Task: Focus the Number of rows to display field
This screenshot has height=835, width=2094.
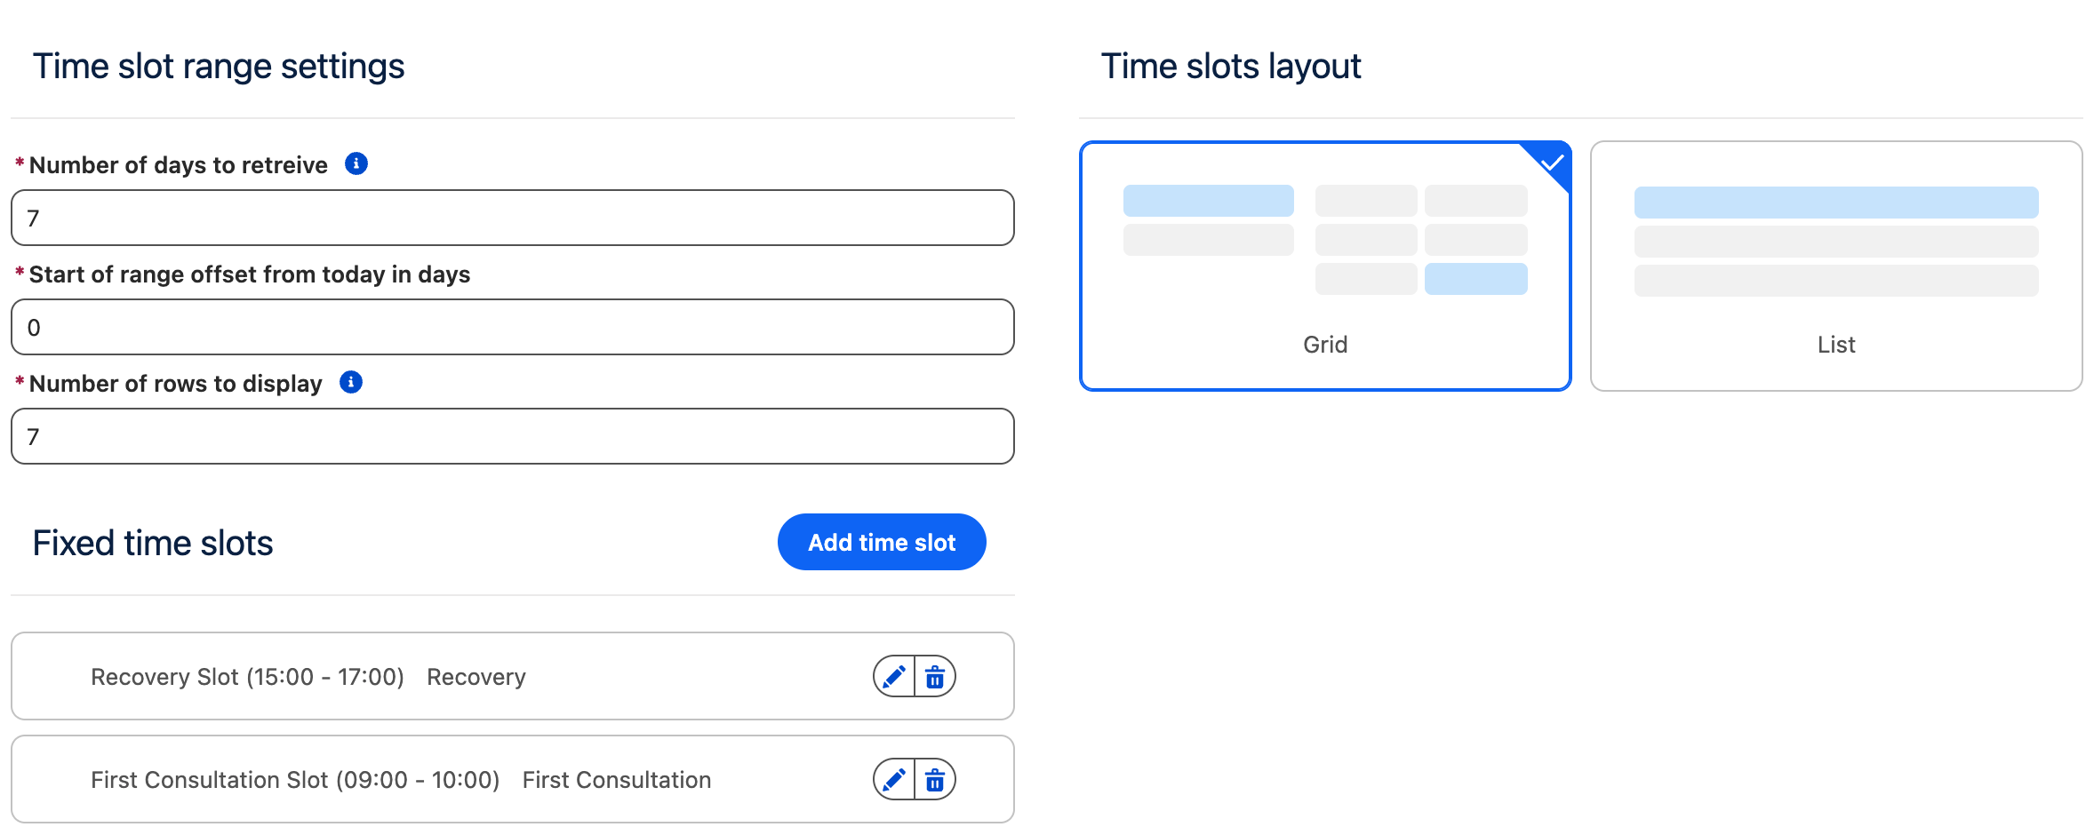Action: (512, 436)
